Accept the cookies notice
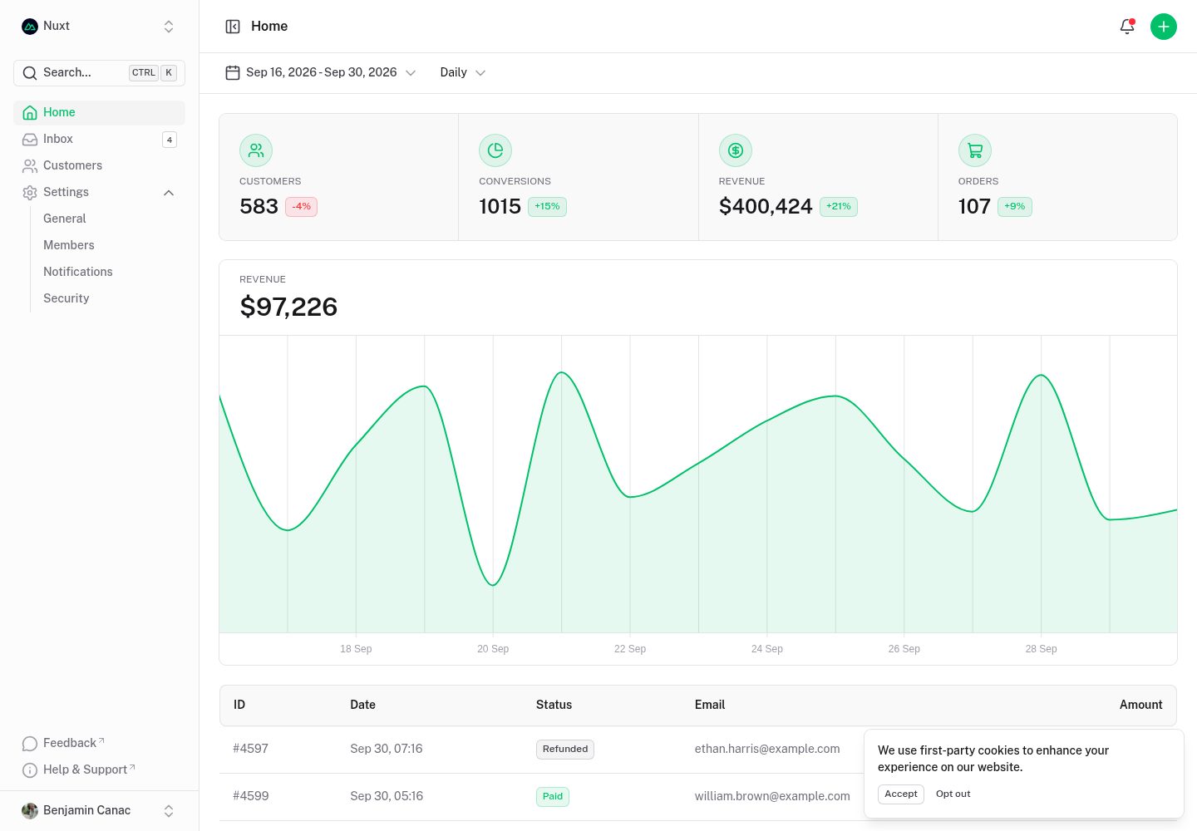Viewport: 1197px width, 831px height. coord(901,794)
